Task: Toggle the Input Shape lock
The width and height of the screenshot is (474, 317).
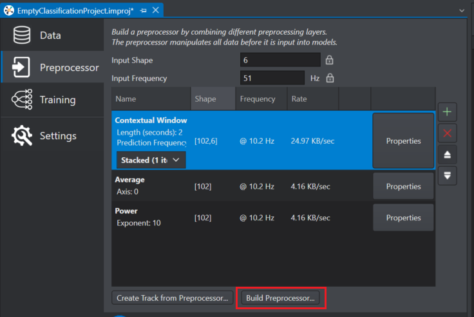Action: coord(329,60)
